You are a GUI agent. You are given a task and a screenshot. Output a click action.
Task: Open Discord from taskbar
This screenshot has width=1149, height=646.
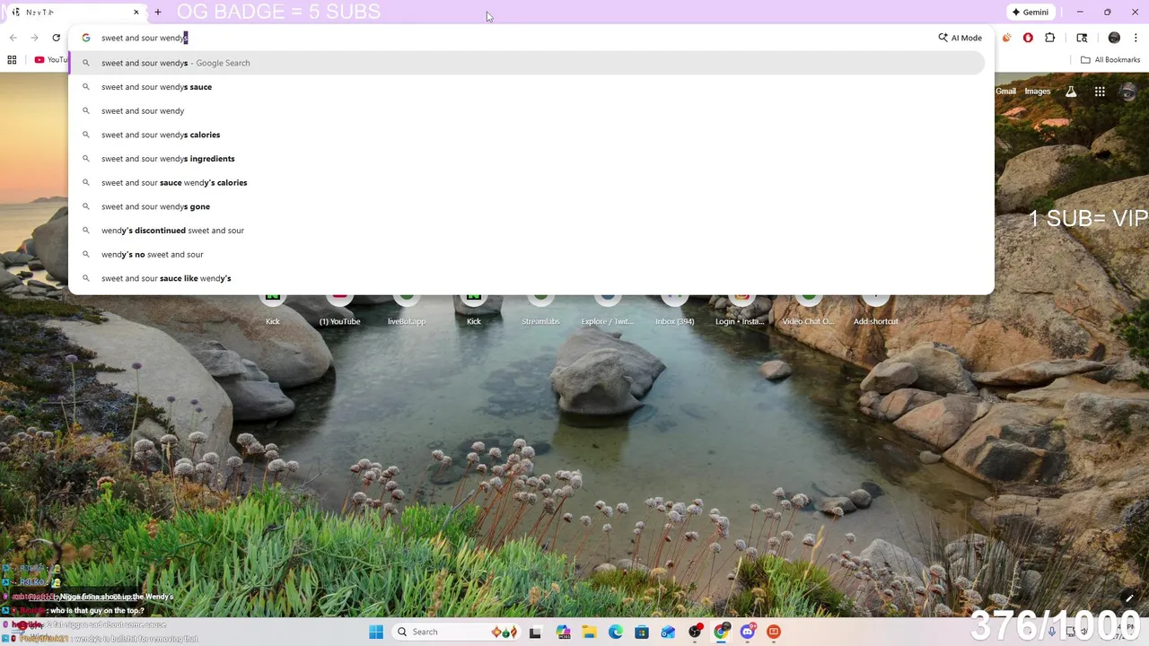click(x=748, y=632)
